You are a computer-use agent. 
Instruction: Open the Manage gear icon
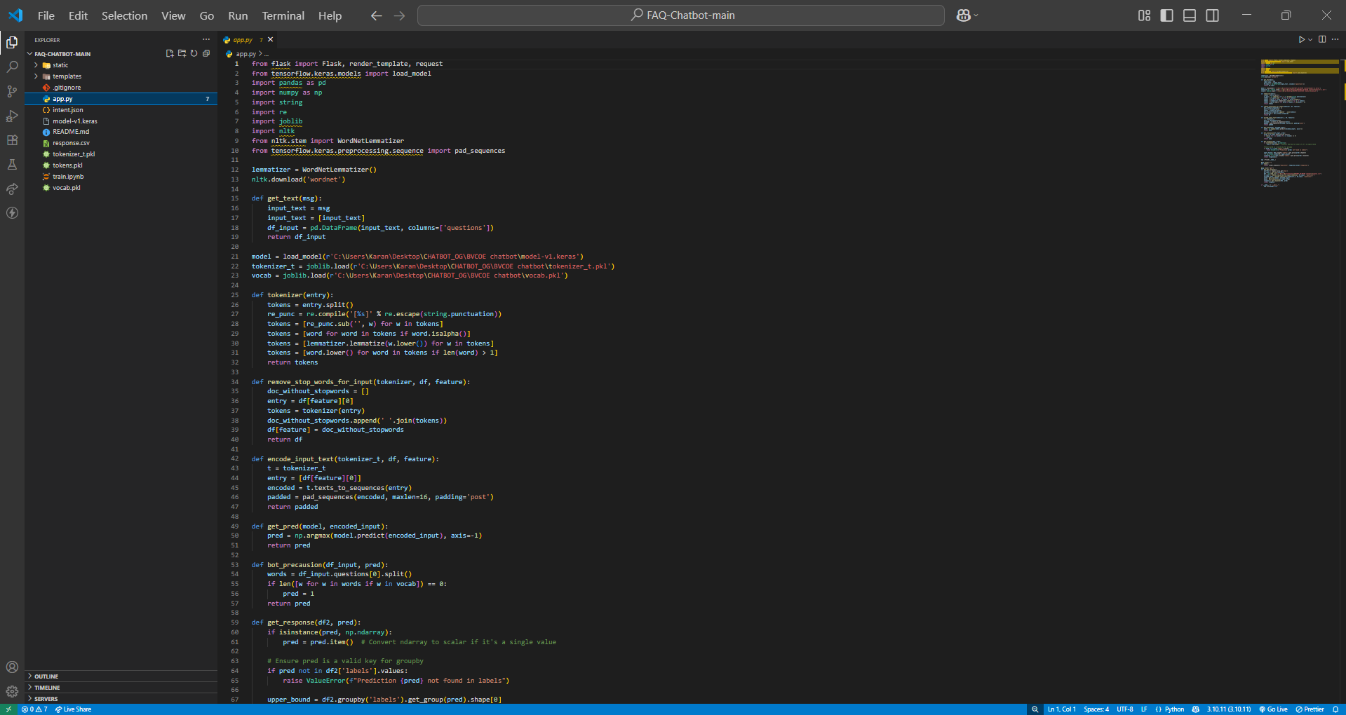coord(12,692)
